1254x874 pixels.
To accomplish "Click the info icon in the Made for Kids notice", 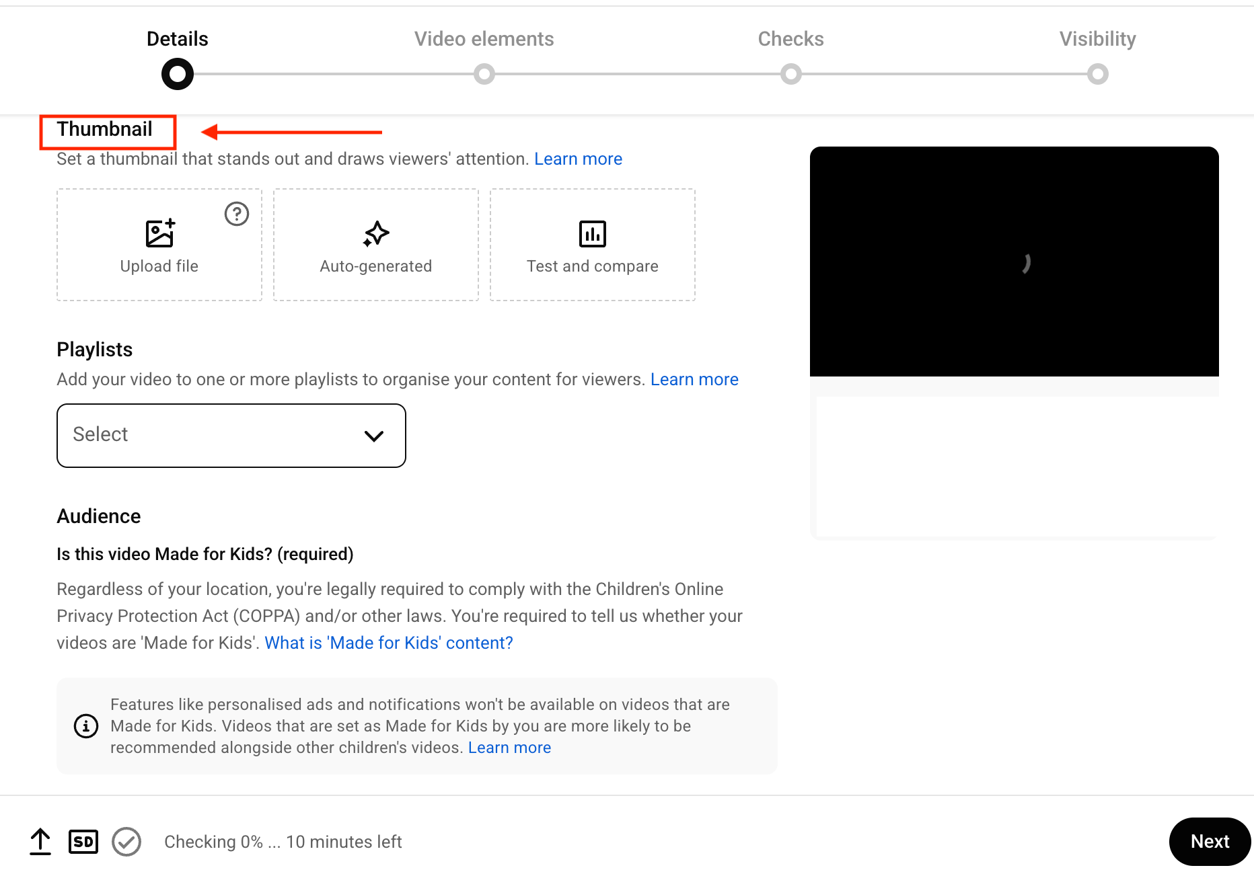I will point(85,726).
